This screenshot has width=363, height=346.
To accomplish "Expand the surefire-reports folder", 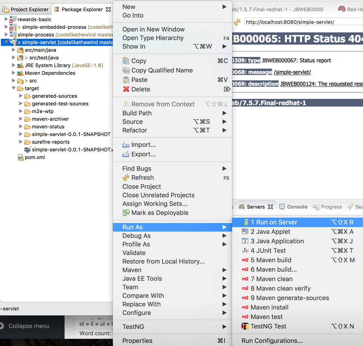I will [21, 142].
